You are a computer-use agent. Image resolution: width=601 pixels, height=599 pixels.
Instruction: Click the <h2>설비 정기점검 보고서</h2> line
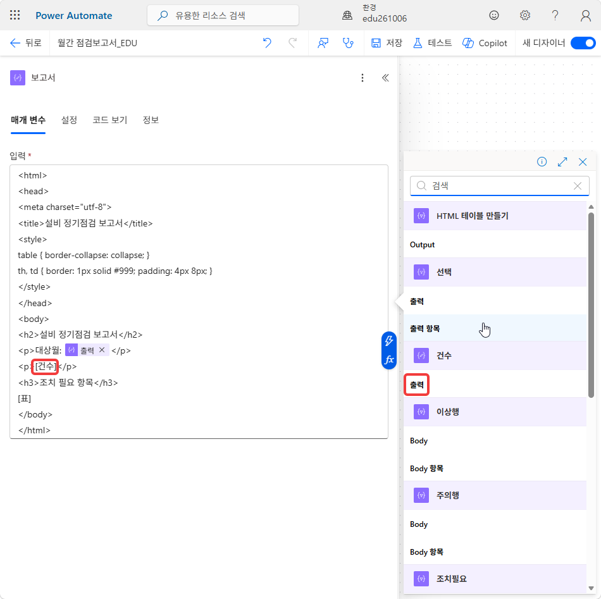click(80, 335)
